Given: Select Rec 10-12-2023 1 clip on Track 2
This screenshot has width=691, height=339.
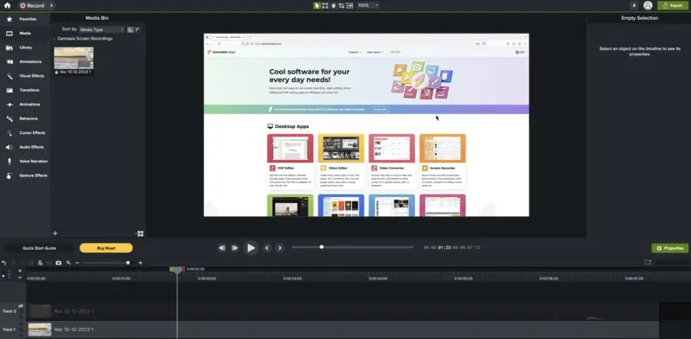Looking at the screenshot, I should 342,311.
